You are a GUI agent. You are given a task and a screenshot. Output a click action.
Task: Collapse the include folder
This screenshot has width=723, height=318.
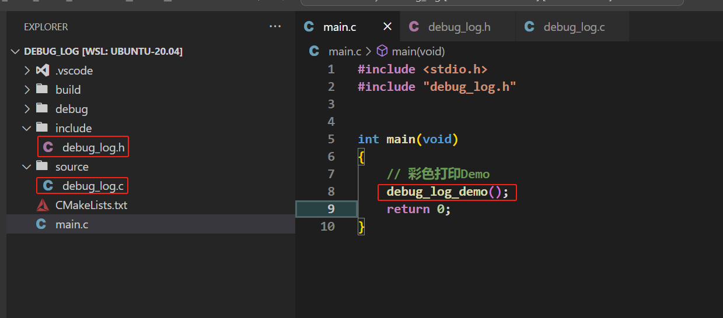26,128
